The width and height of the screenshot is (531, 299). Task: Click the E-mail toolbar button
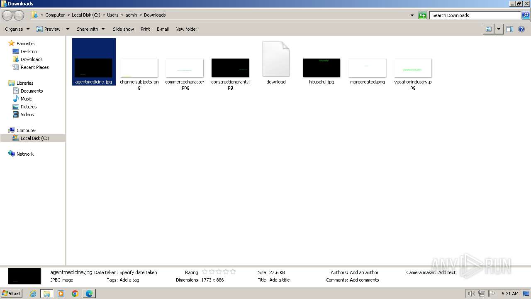click(x=163, y=29)
